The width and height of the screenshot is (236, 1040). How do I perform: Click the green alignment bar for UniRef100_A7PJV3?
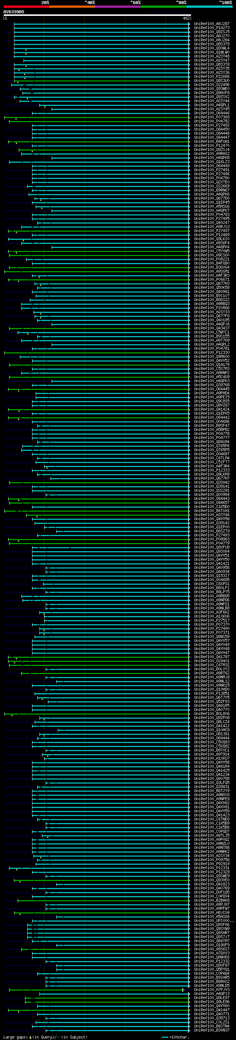tap(97, 989)
